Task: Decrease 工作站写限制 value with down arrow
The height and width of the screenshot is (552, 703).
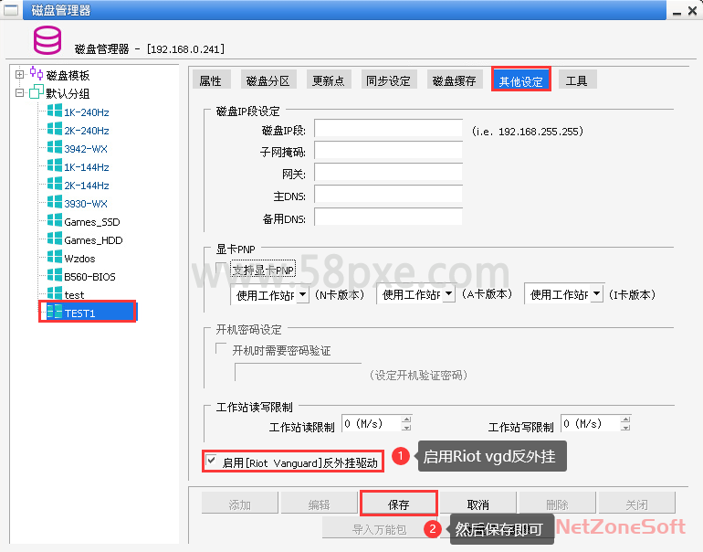Action: coord(625,427)
